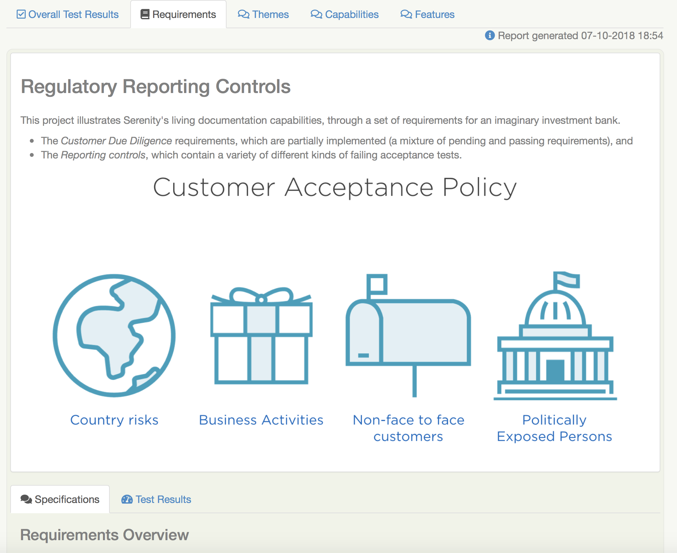Open the Business Activities link
677x553 pixels.
(261, 420)
